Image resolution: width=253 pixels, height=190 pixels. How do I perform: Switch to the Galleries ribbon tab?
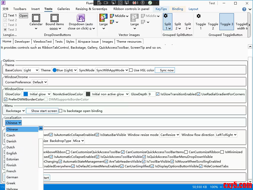tap(63, 9)
